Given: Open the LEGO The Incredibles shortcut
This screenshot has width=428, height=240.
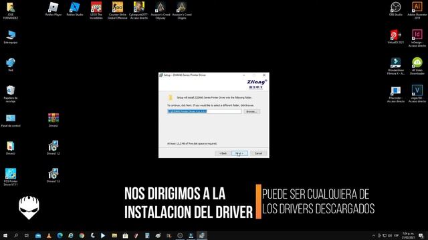Looking at the screenshot, I should [96, 11].
